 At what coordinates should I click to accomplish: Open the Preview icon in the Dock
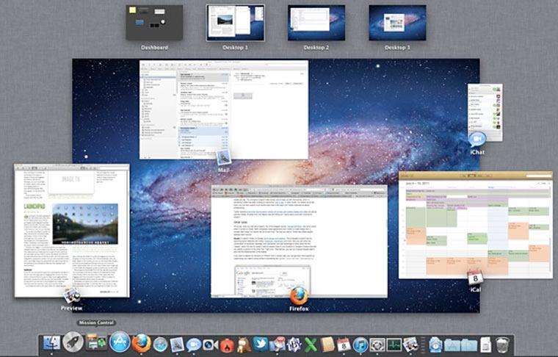410,345
